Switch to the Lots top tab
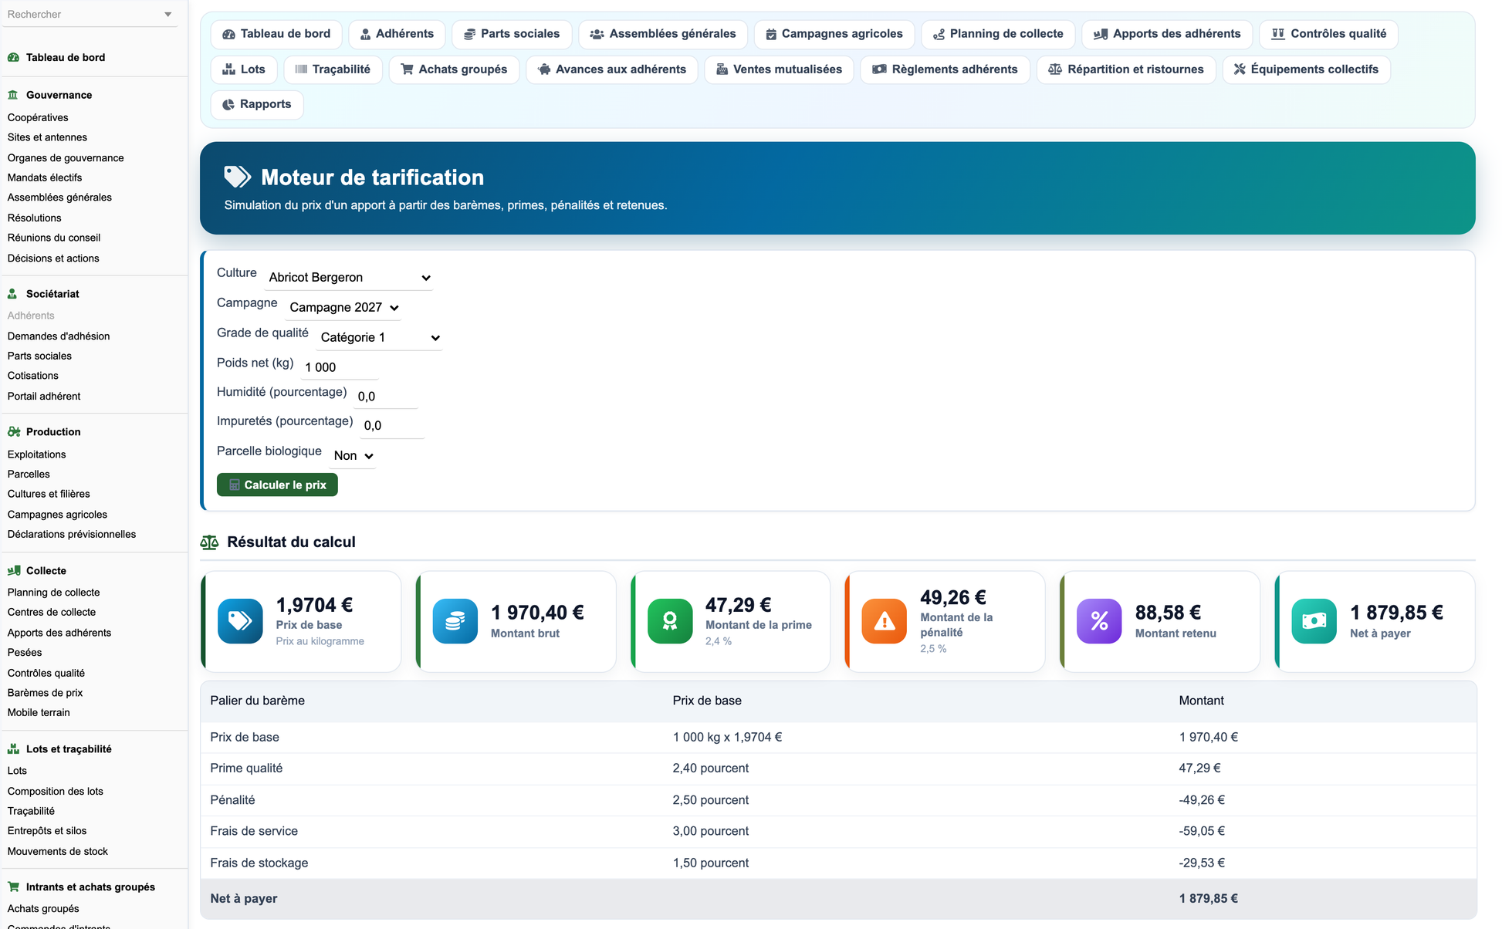 243,69
